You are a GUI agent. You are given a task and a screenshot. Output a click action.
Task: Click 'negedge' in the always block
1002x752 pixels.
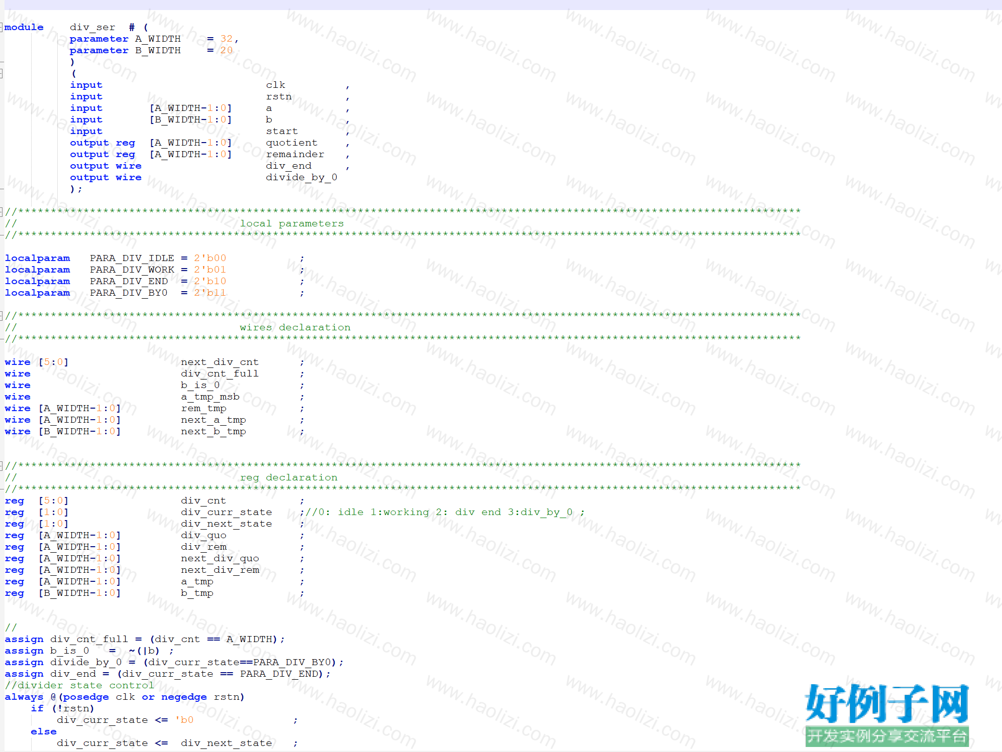click(x=184, y=697)
